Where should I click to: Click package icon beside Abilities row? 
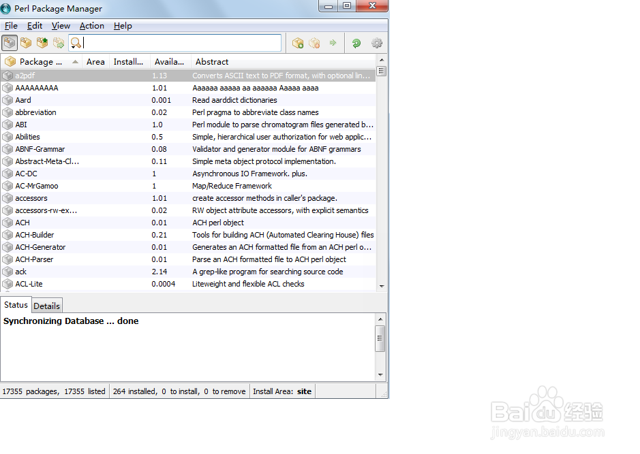7,137
